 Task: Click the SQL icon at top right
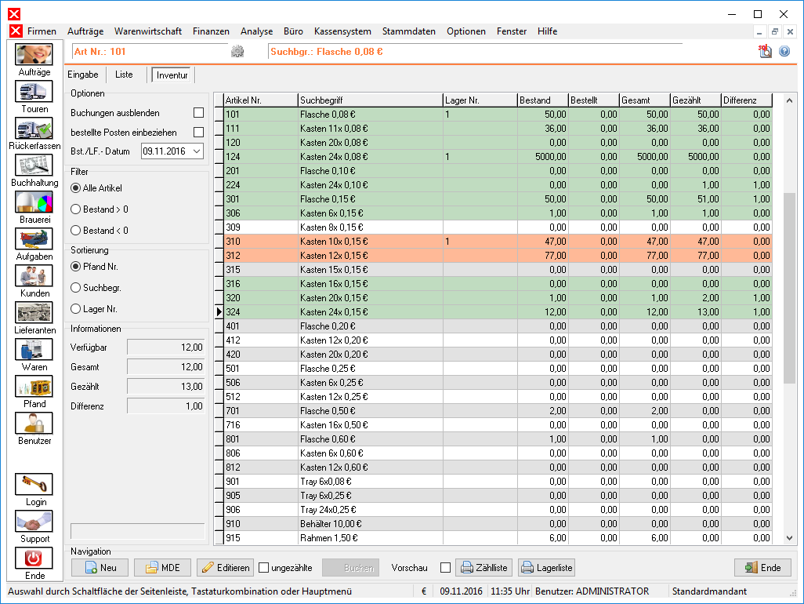(765, 51)
